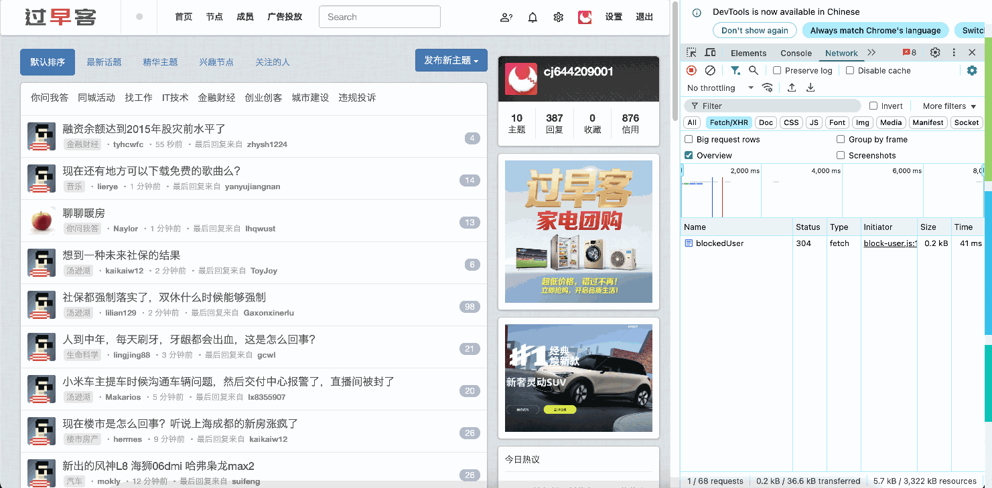Expand the More filters dropdown

[x=947, y=106]
